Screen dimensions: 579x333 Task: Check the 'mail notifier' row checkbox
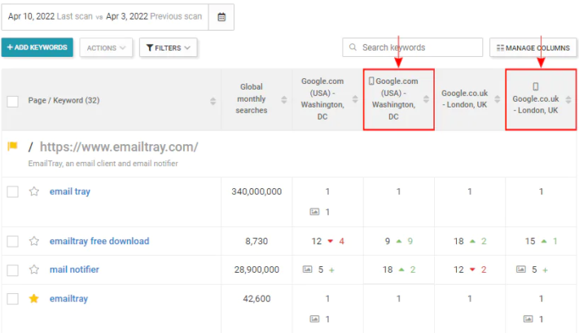(x=12, y=269)
